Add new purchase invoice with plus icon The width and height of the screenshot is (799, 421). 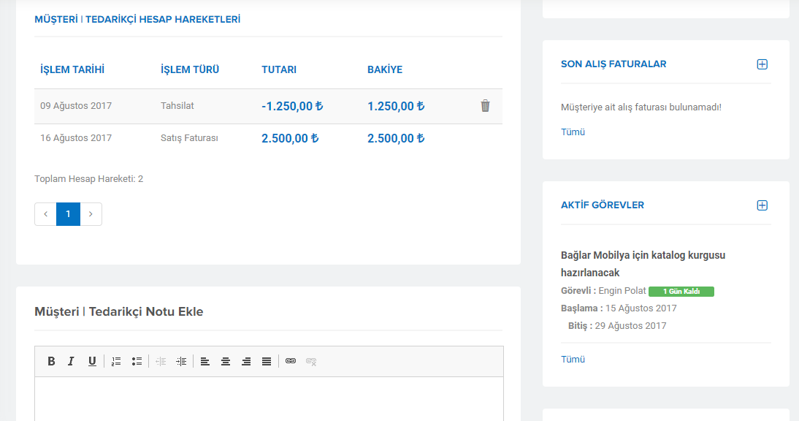coord(762,64)
